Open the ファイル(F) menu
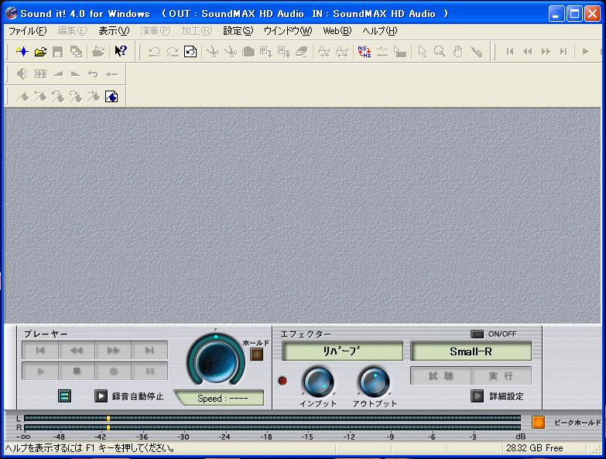Screen dimensions: 606x459 [x=27, y=31]
